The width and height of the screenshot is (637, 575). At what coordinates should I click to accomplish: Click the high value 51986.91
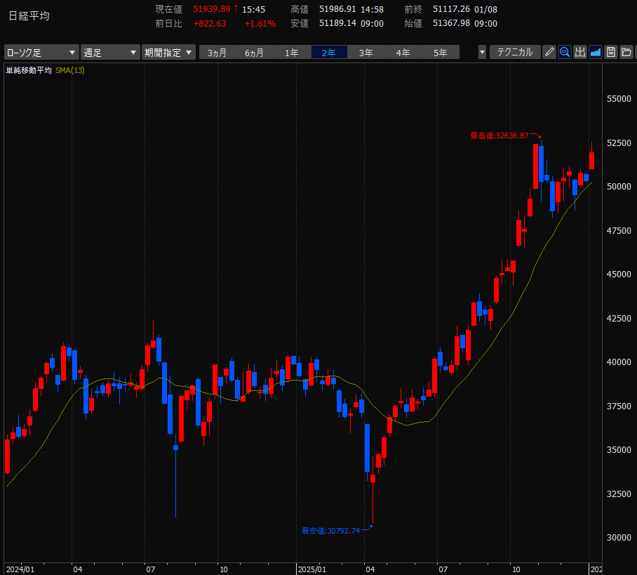(x=337, y=9)
